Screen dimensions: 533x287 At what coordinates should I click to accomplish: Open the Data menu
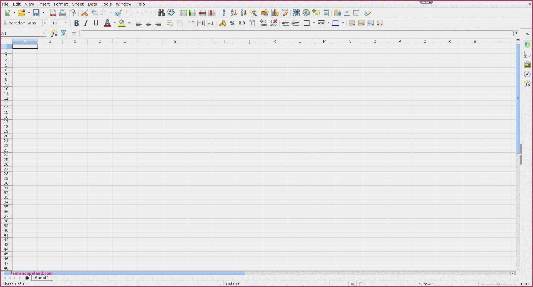pyautogui.click(x=92, y=4)
